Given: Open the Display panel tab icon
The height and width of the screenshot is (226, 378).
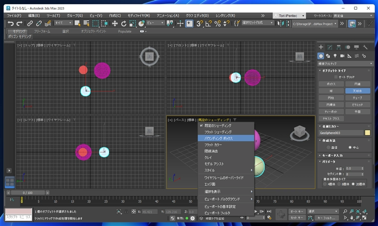Looking at the screenshot, I should click(356, 47).
